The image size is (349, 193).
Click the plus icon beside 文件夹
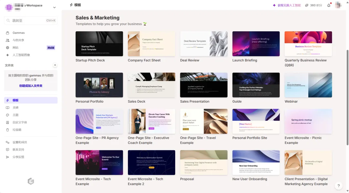click(55, 65)
